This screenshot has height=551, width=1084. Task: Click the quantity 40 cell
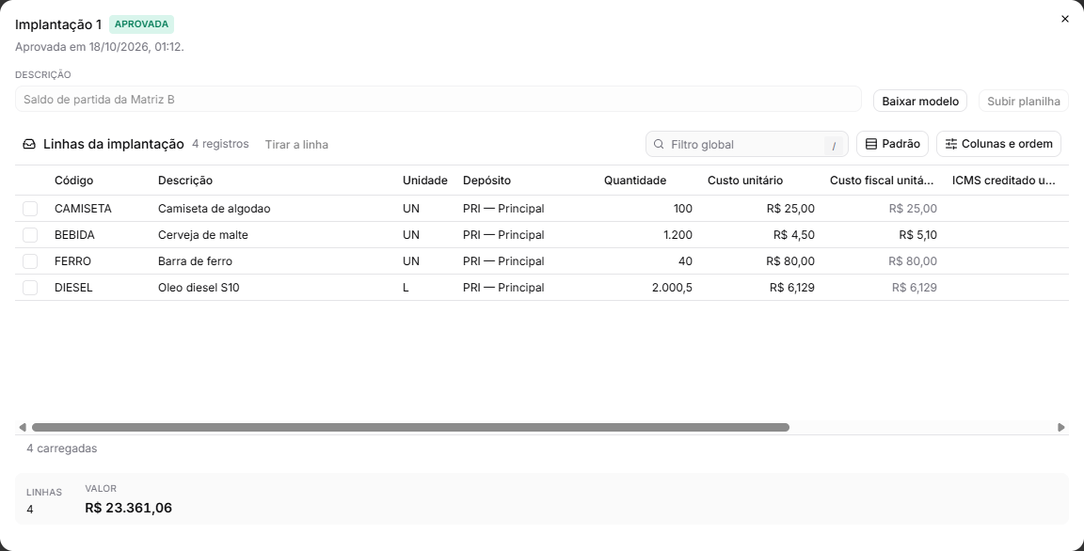[686, 261]
